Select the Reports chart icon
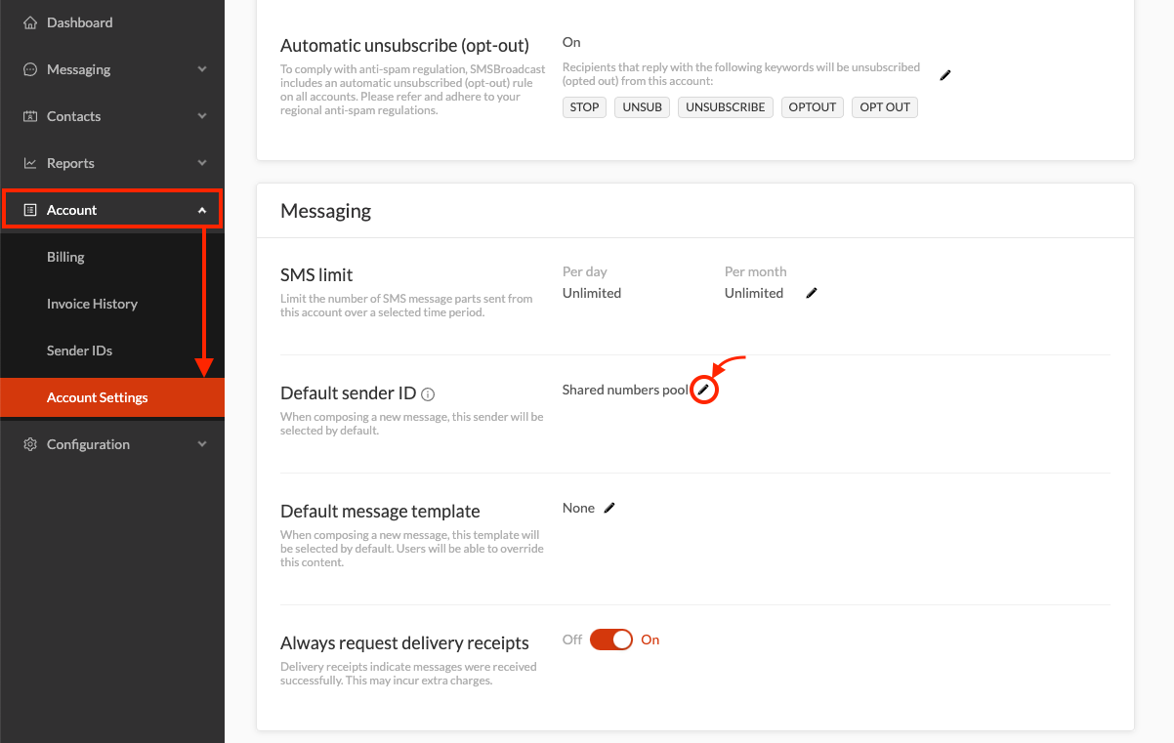1174x743 pixels. tap(31, 162)
